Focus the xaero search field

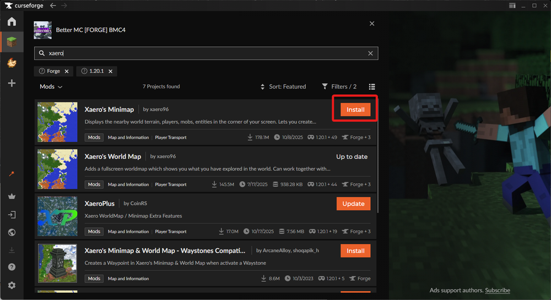[206, 53]
